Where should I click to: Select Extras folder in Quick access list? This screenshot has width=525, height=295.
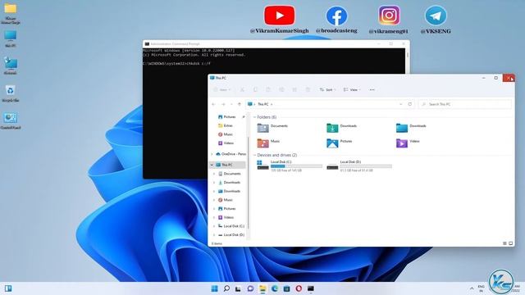[228, 125]
